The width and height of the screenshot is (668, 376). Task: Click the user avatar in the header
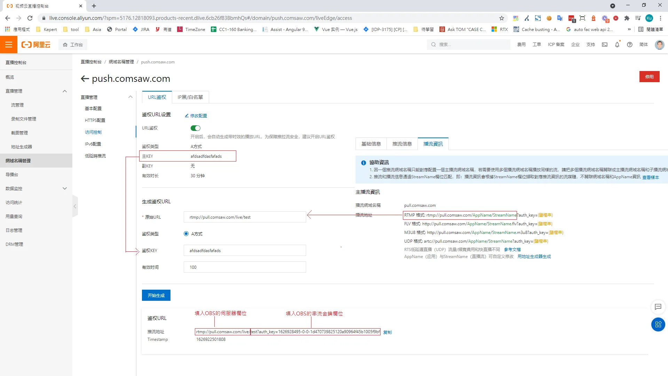click(659, 45)
